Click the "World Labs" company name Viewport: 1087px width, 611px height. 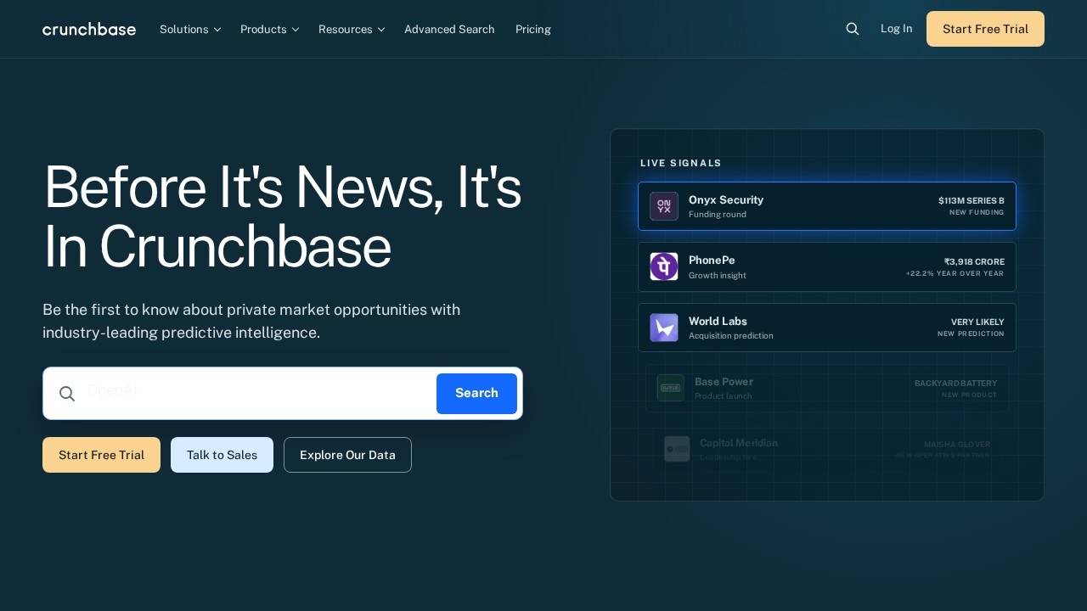[x=718, y=322]
